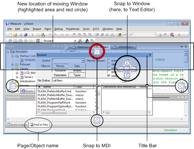Viewport: 194px width, 149px height.
Task: Expand the Retarget folder node
Action: [13, 65]
